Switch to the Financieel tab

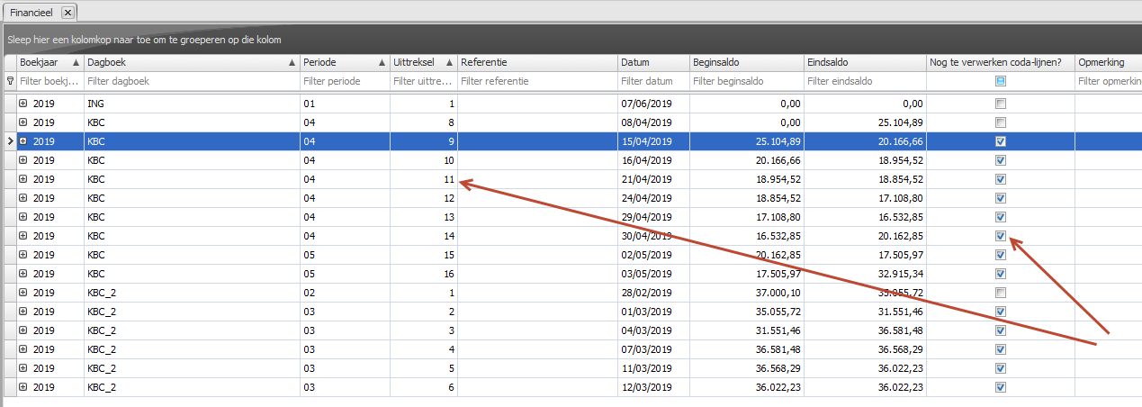31,12
